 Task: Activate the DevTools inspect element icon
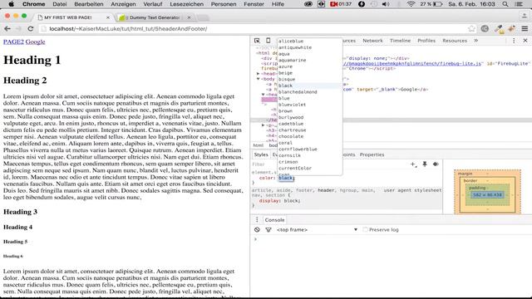[x=257, y=41]
